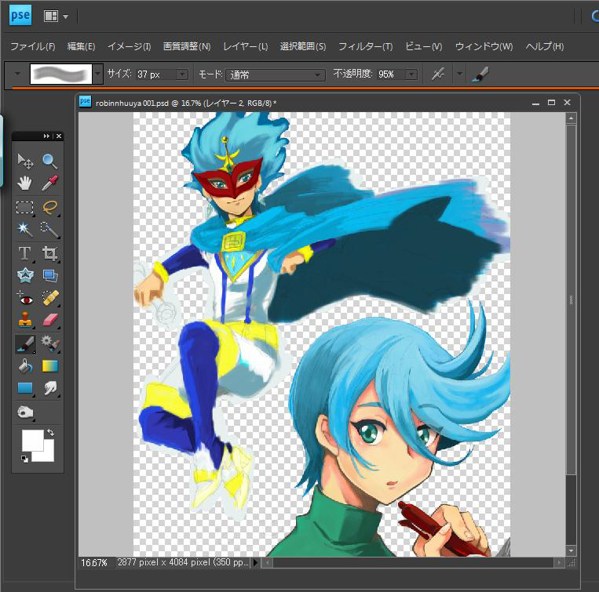Open the opacity slider dropdown
This screenshot has height=592, width=599.
pyautogui.click(x=411, y=74)
